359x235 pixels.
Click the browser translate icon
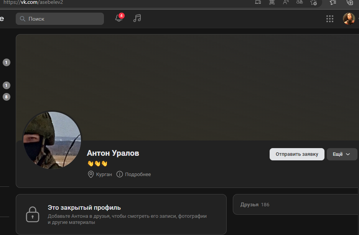coord(300,2)
